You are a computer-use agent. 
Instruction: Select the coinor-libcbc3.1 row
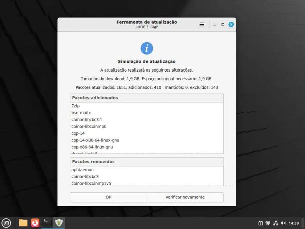(147, 120)
